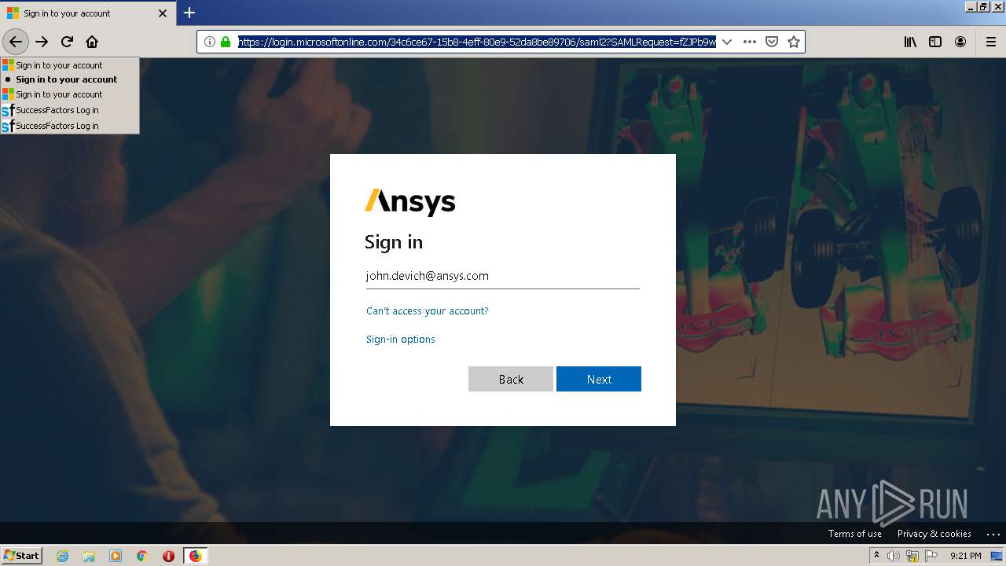Open the Windows Start menu
Screen dimensions: 1006x566
coord(22,555)
